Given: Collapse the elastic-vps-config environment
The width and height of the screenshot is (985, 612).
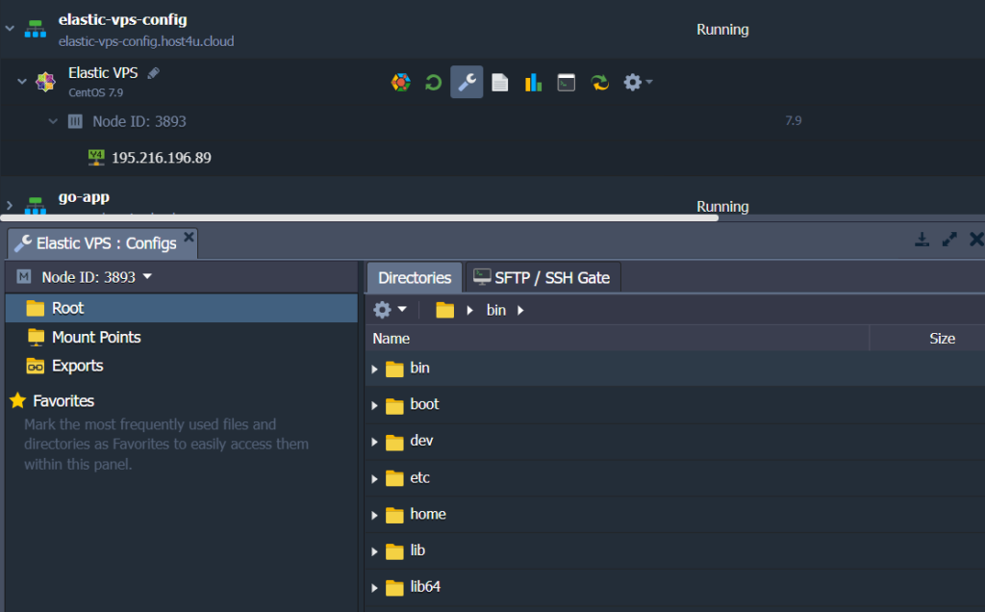Looking at the screenshot, I should point(10,28).
